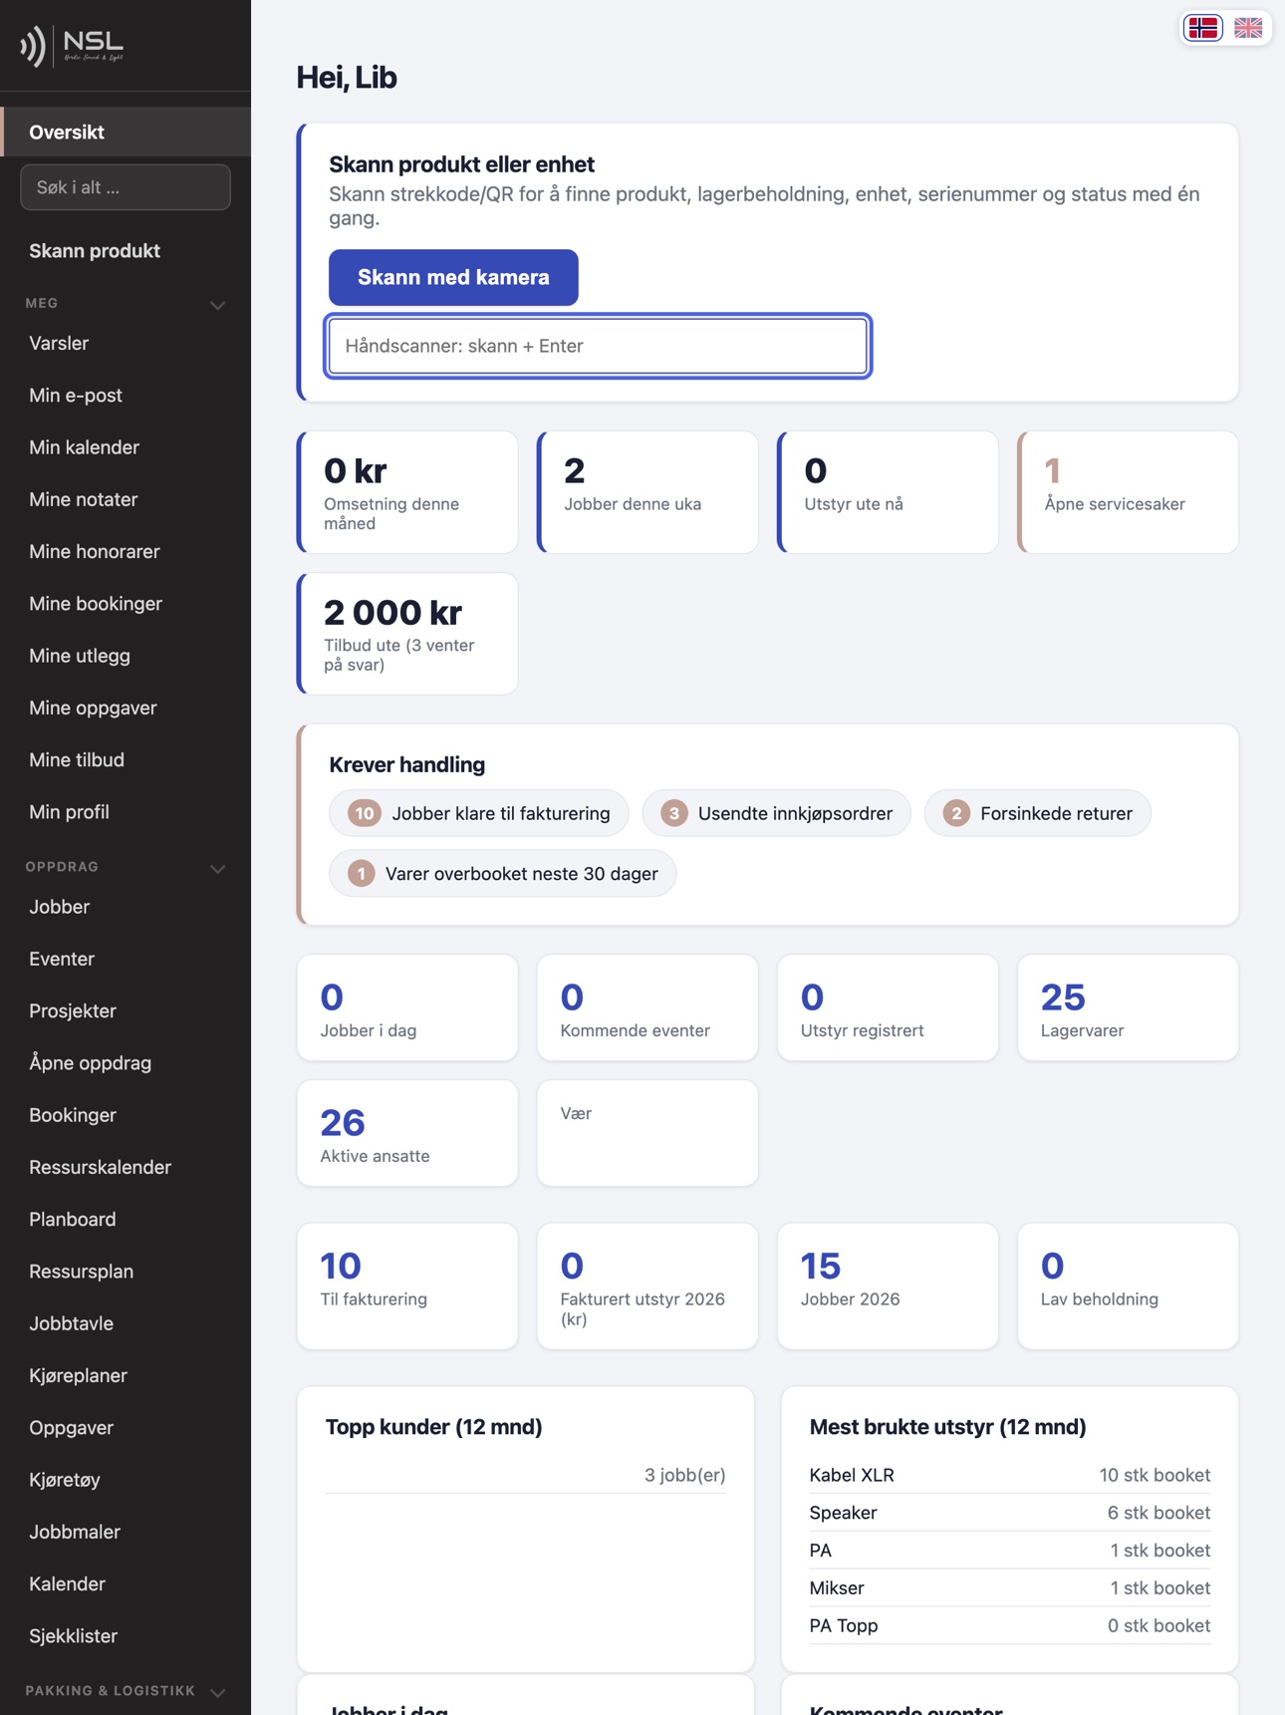
Task: Click the Tilbud ute 2 000 kr card
Action: (407, 634)
